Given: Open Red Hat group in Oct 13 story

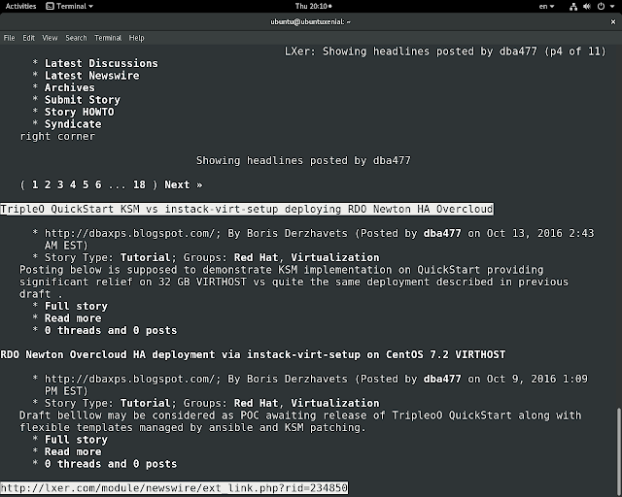Looking at the screenshot, I should (256, 257).
